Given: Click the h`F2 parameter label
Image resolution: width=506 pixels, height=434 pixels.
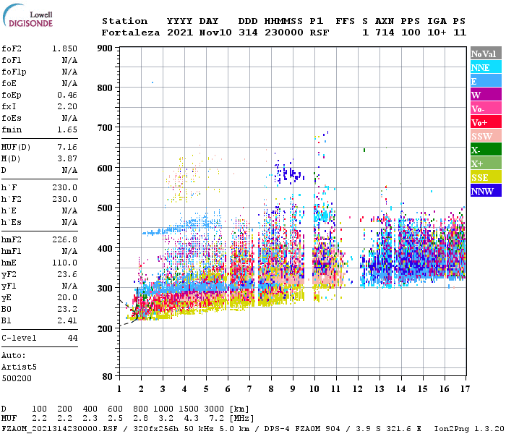Looking at the screenshot, I should [x=12, y=199].
